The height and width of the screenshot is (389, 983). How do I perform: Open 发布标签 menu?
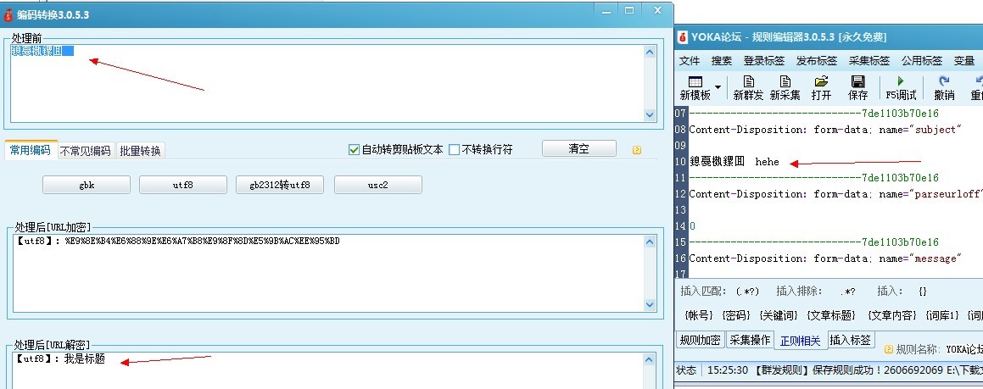click(816, 61)
